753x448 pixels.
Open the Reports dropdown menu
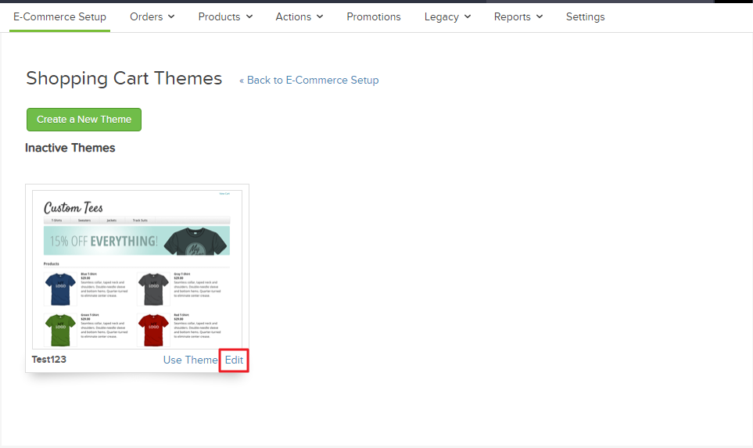point(518,16)
